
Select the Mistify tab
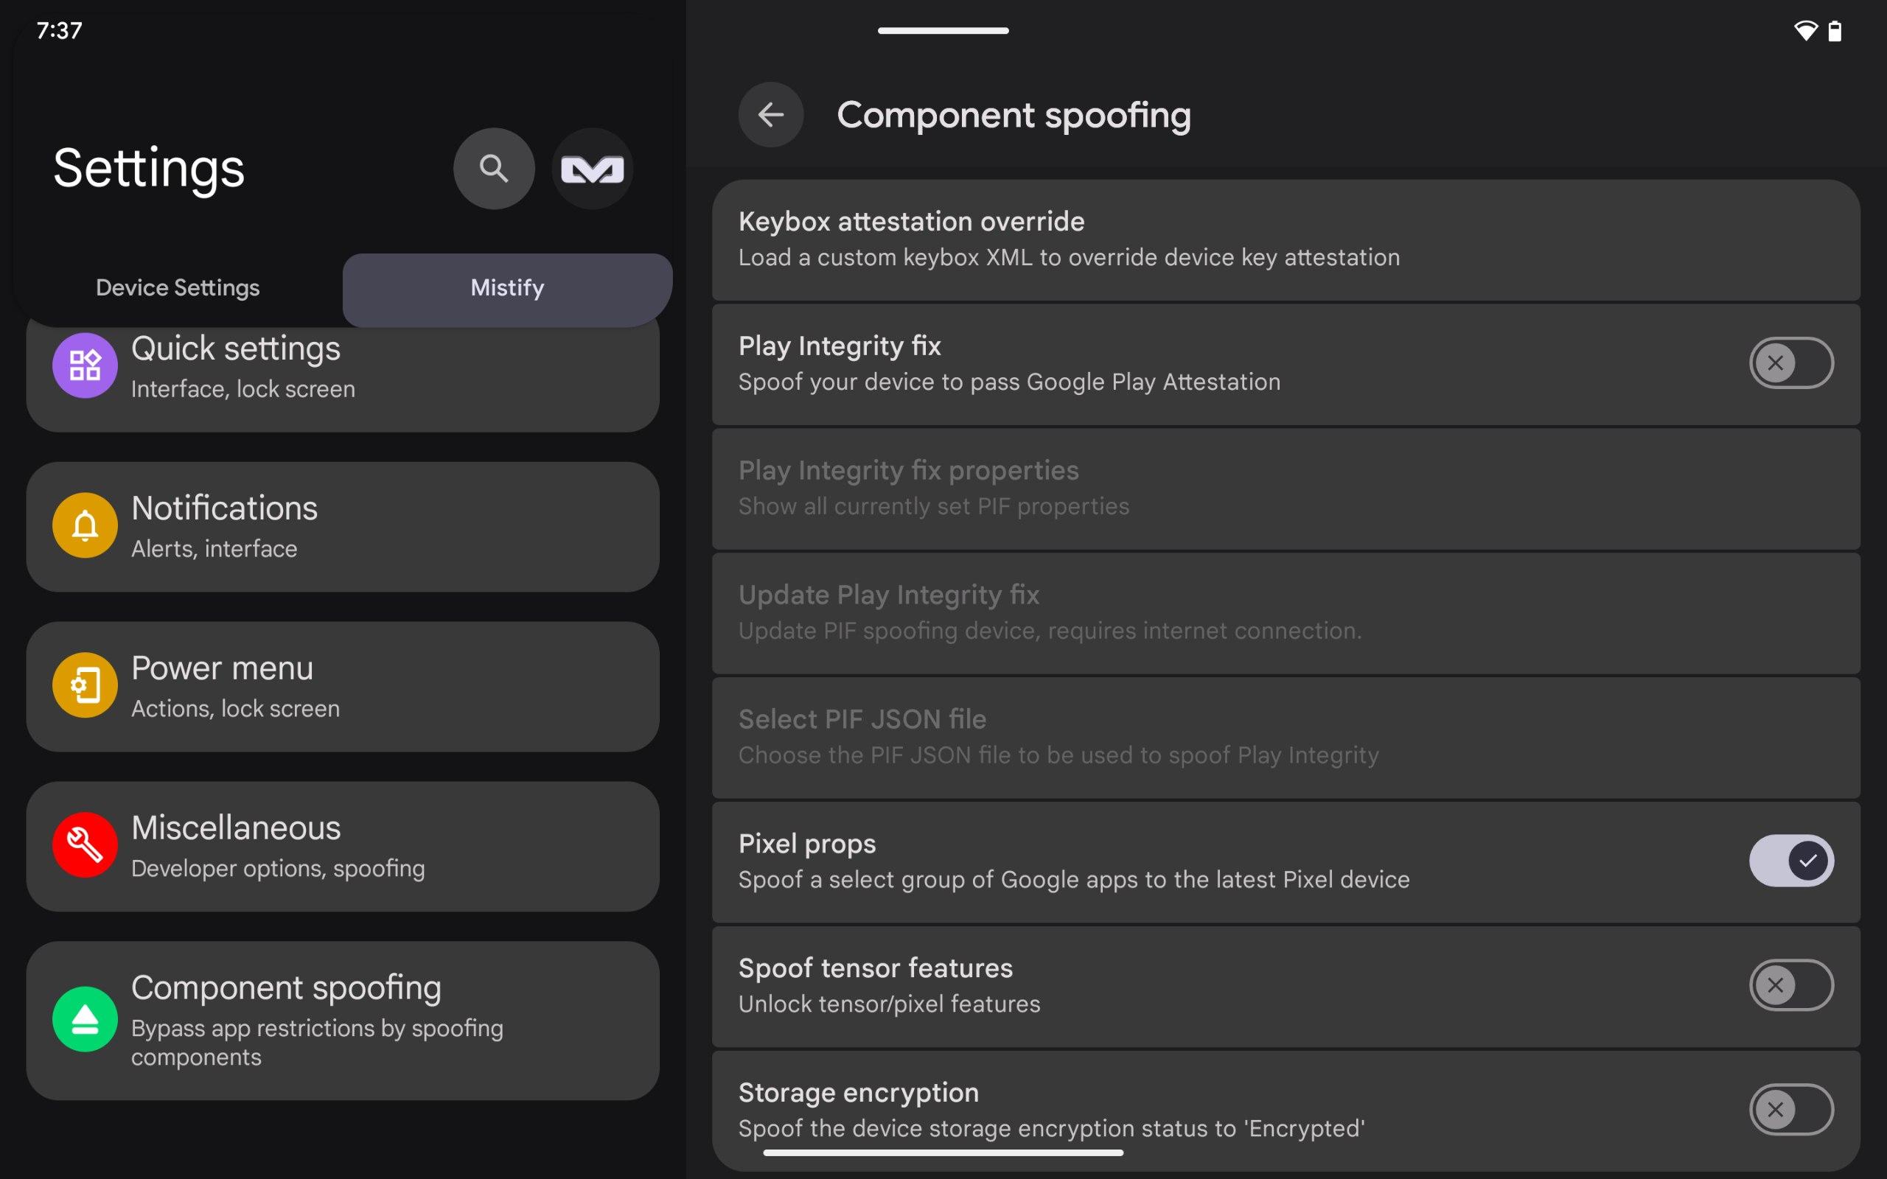pyautogui.click(x=507, y=287)
